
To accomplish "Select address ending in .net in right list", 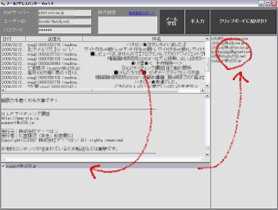I will pyautogui.click(x=229, y=56).
